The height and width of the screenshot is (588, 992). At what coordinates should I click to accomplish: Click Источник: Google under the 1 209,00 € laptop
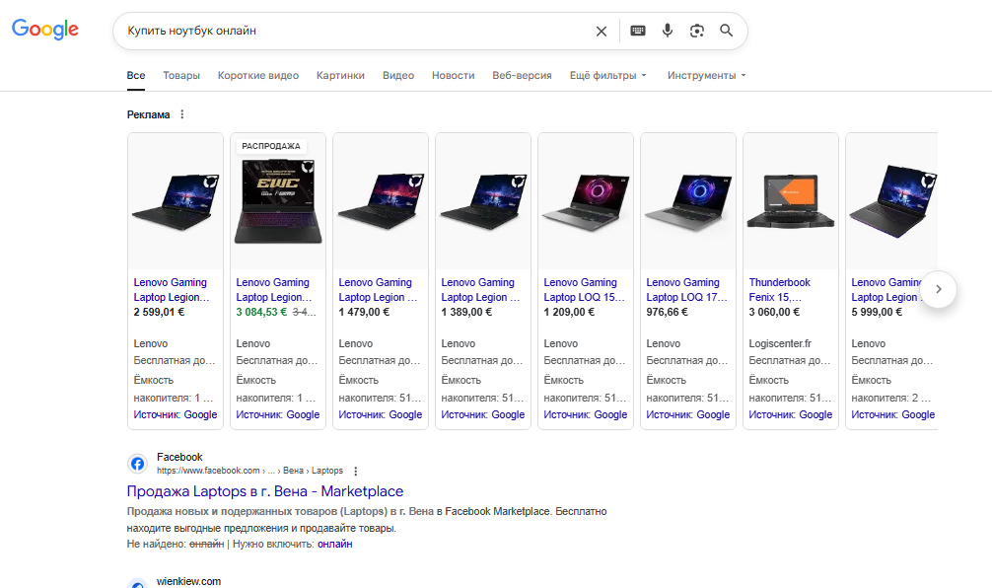(585, 414)
